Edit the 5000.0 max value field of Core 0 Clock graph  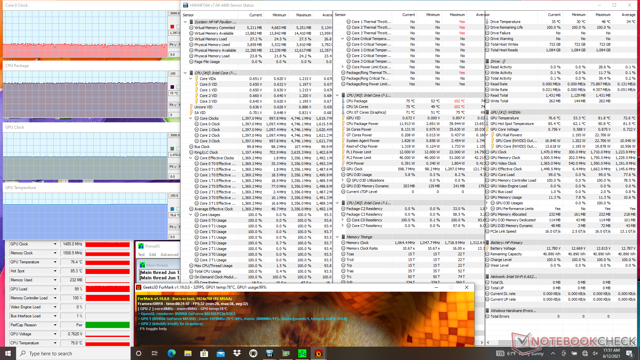pyautogui.click(x=175, y=13)
